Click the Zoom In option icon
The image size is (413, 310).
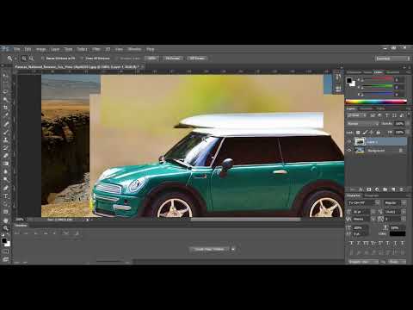pos(24,59)
